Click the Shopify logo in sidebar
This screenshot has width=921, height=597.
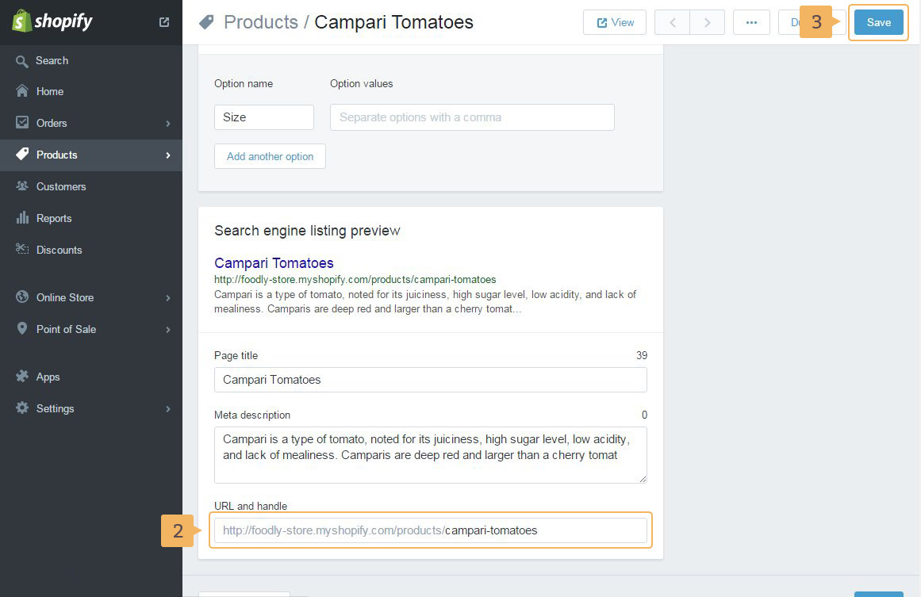coord(52,21)
